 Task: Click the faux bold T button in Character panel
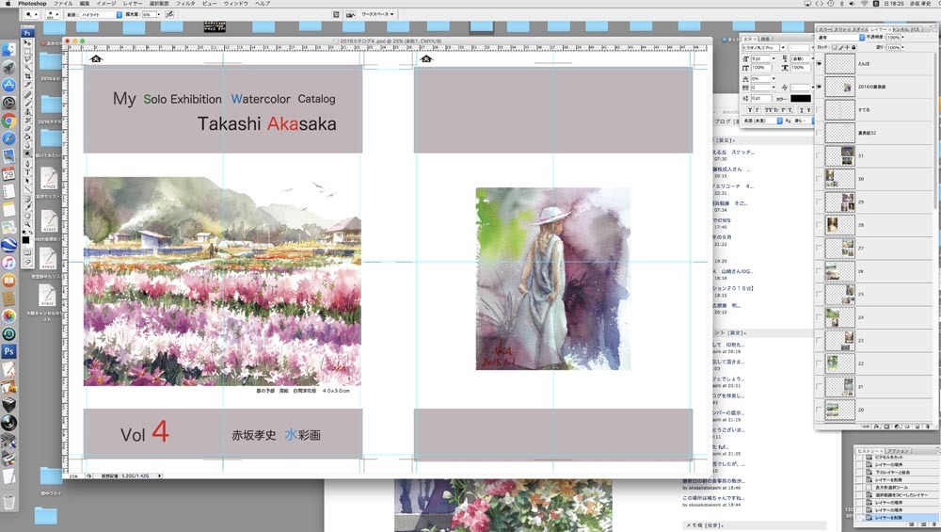tap(750, 110)
